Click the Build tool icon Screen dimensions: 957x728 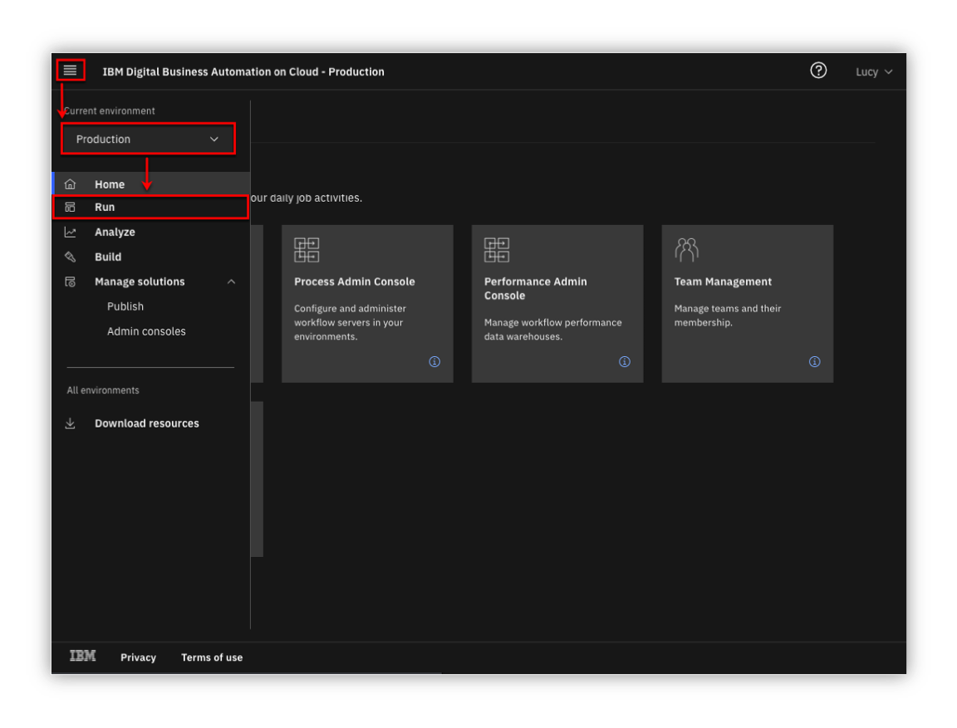coord(70,257)
